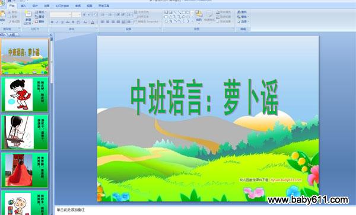Open the font size dropdown box
This screenshot has width=356, height=215.
[x=77, y=14]
